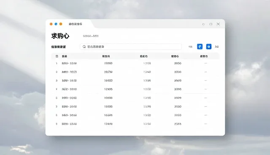
Task: Tick the select-all checkbox in table header
Action: click(57, 56)
